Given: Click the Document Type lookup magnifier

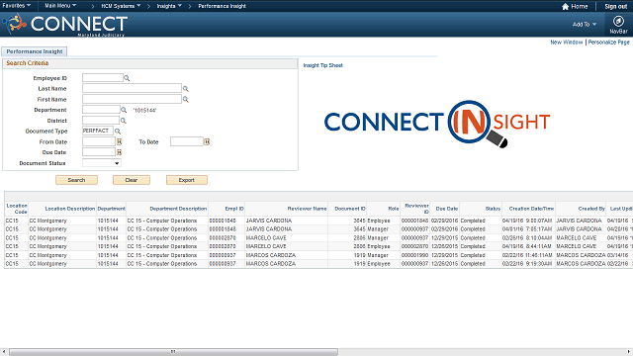Looking at the screenshot, I should (x=118, y=132).
